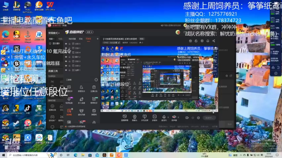Screen dimensions: 282x158
Task: Open OBS Studio desktop shortcut
Action: 28,95
